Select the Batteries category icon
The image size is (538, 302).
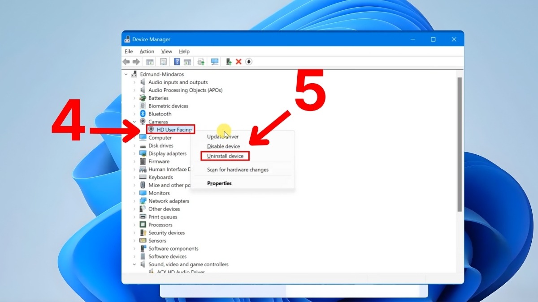(143, 98)
